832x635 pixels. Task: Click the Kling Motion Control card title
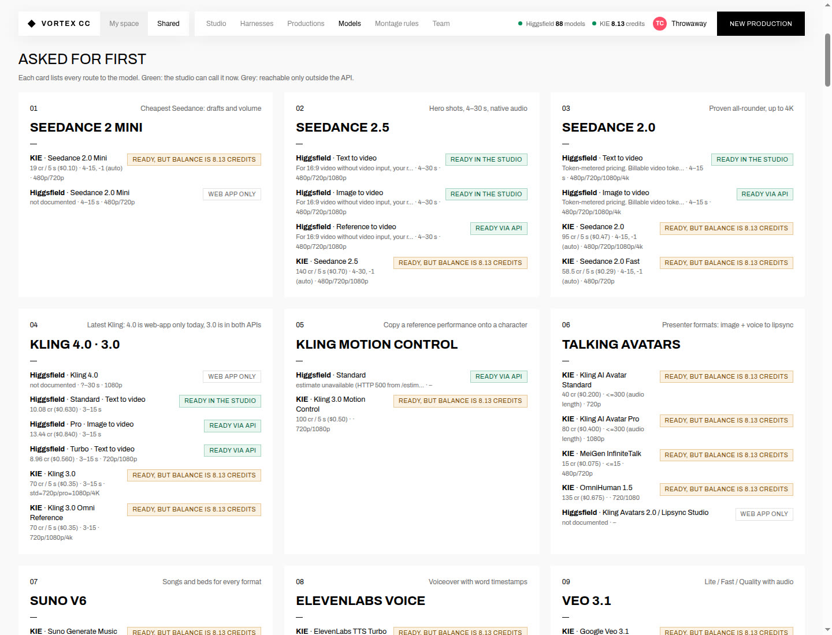click(377, 345)
